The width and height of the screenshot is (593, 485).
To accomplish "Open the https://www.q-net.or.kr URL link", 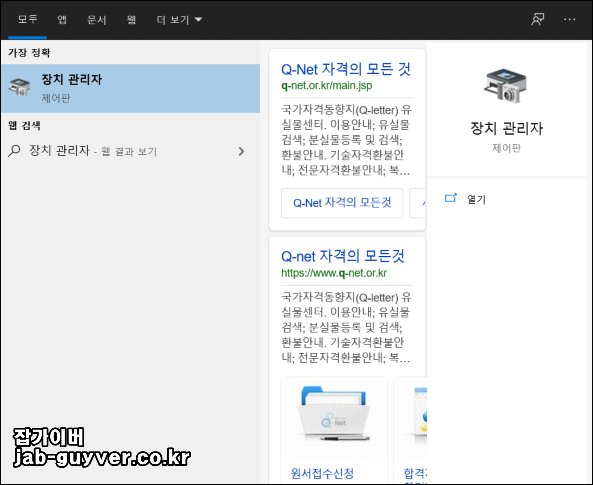I will pos(334,273).
